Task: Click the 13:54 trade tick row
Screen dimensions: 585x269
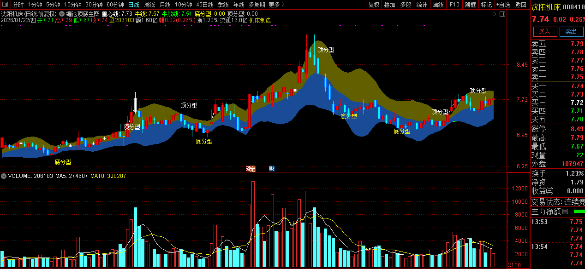Action: pyautogui.click(x=557, y=247)
